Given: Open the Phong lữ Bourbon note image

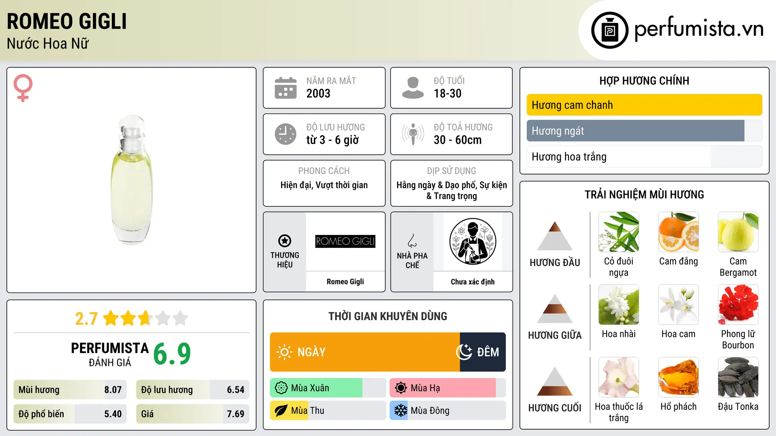Looking at the screenshot, I should click(x=738, y=305).
